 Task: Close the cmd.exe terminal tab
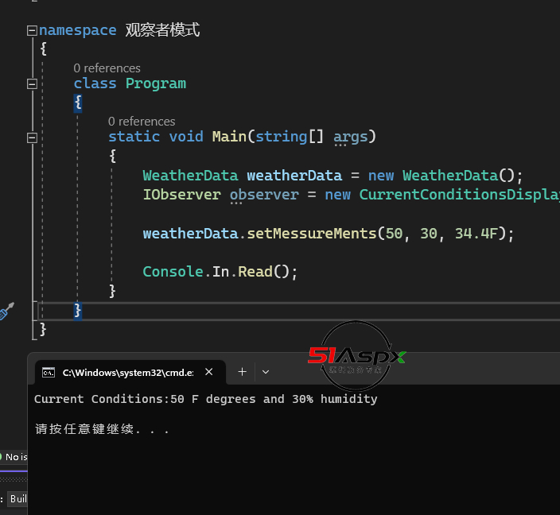[x=209, y=371]
